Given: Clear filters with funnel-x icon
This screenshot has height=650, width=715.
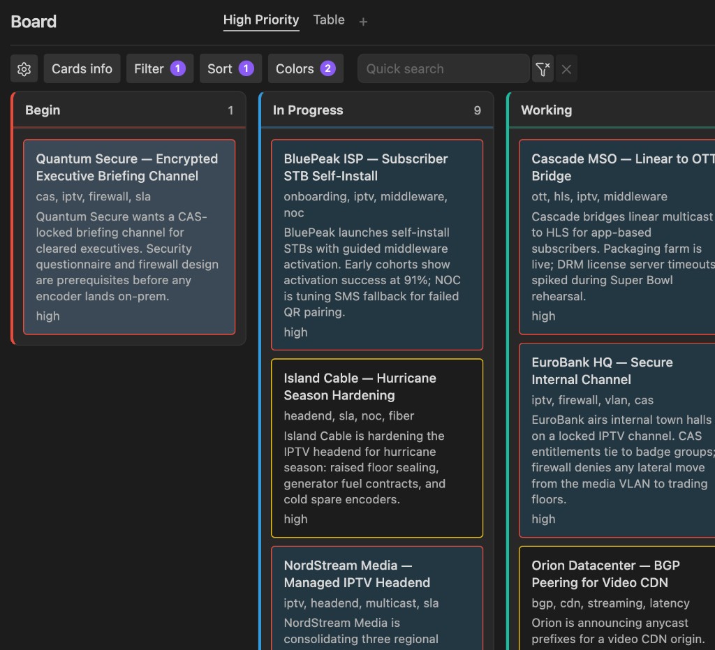Looking at the screenshot, I should (x=543, y=69).
